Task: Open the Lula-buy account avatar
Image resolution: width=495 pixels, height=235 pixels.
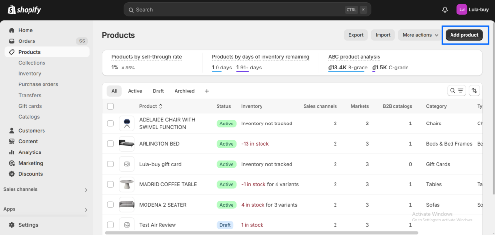Action: 462,10
